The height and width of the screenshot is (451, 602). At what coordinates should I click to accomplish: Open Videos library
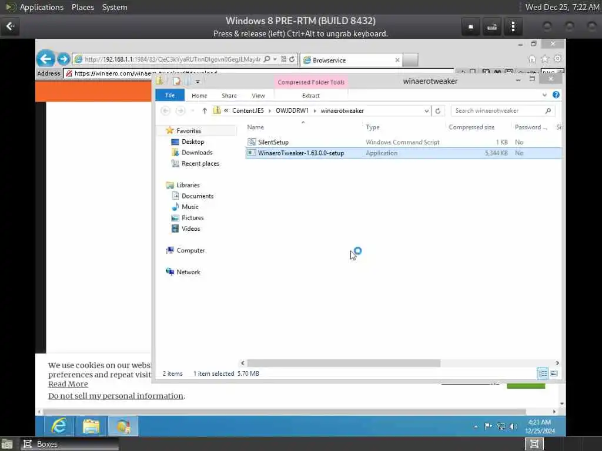190,229
